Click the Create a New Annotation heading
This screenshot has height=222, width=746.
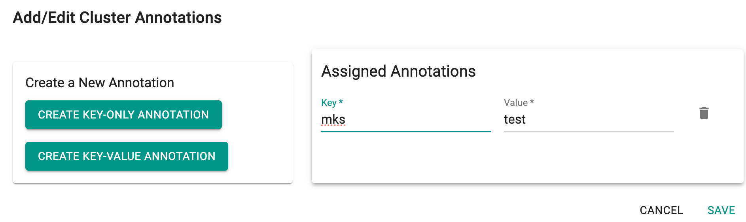100,83
